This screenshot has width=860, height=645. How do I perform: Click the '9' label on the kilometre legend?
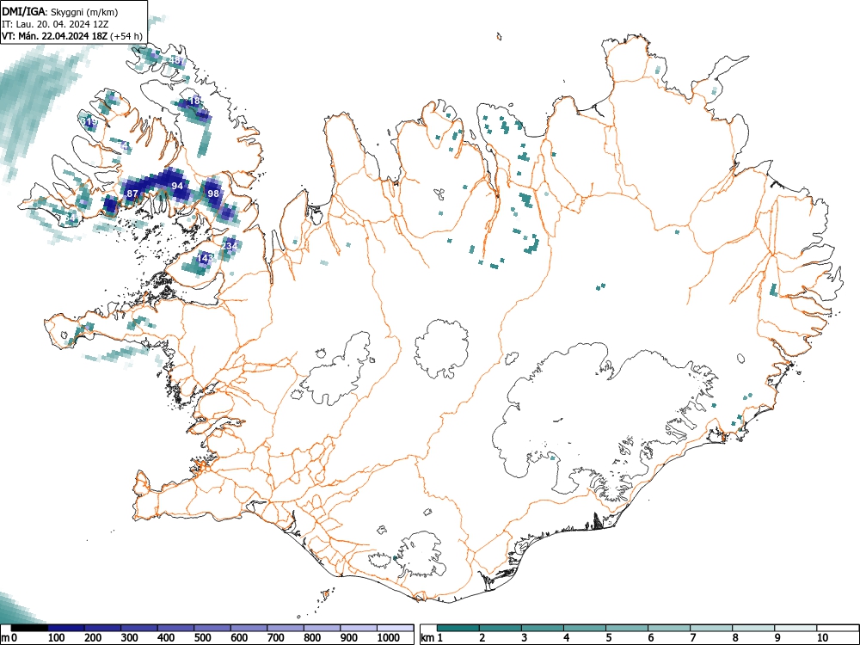[x=777, y=638]
